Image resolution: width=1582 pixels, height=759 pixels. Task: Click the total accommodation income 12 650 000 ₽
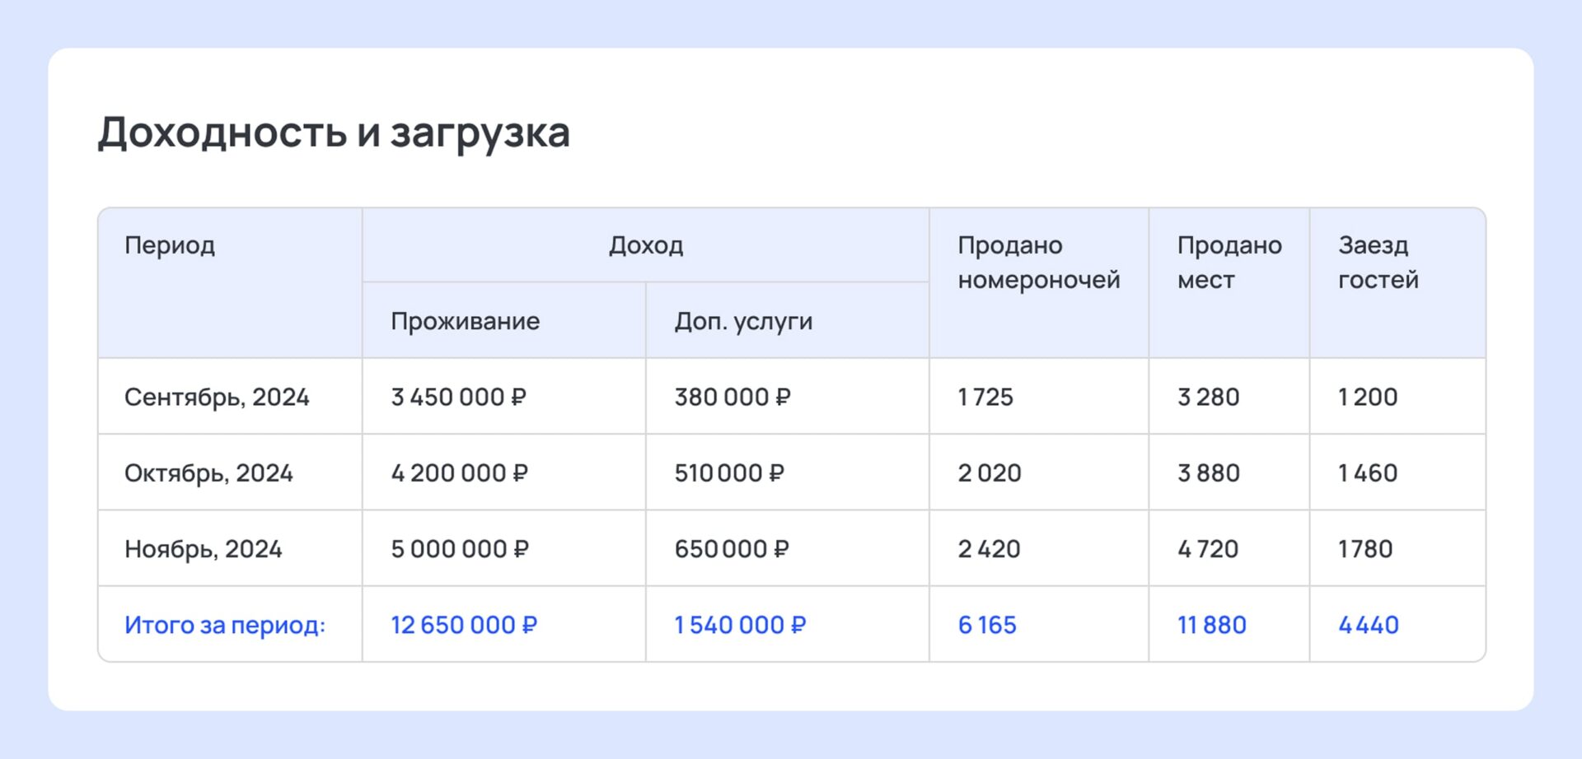[x=463, y=625]
